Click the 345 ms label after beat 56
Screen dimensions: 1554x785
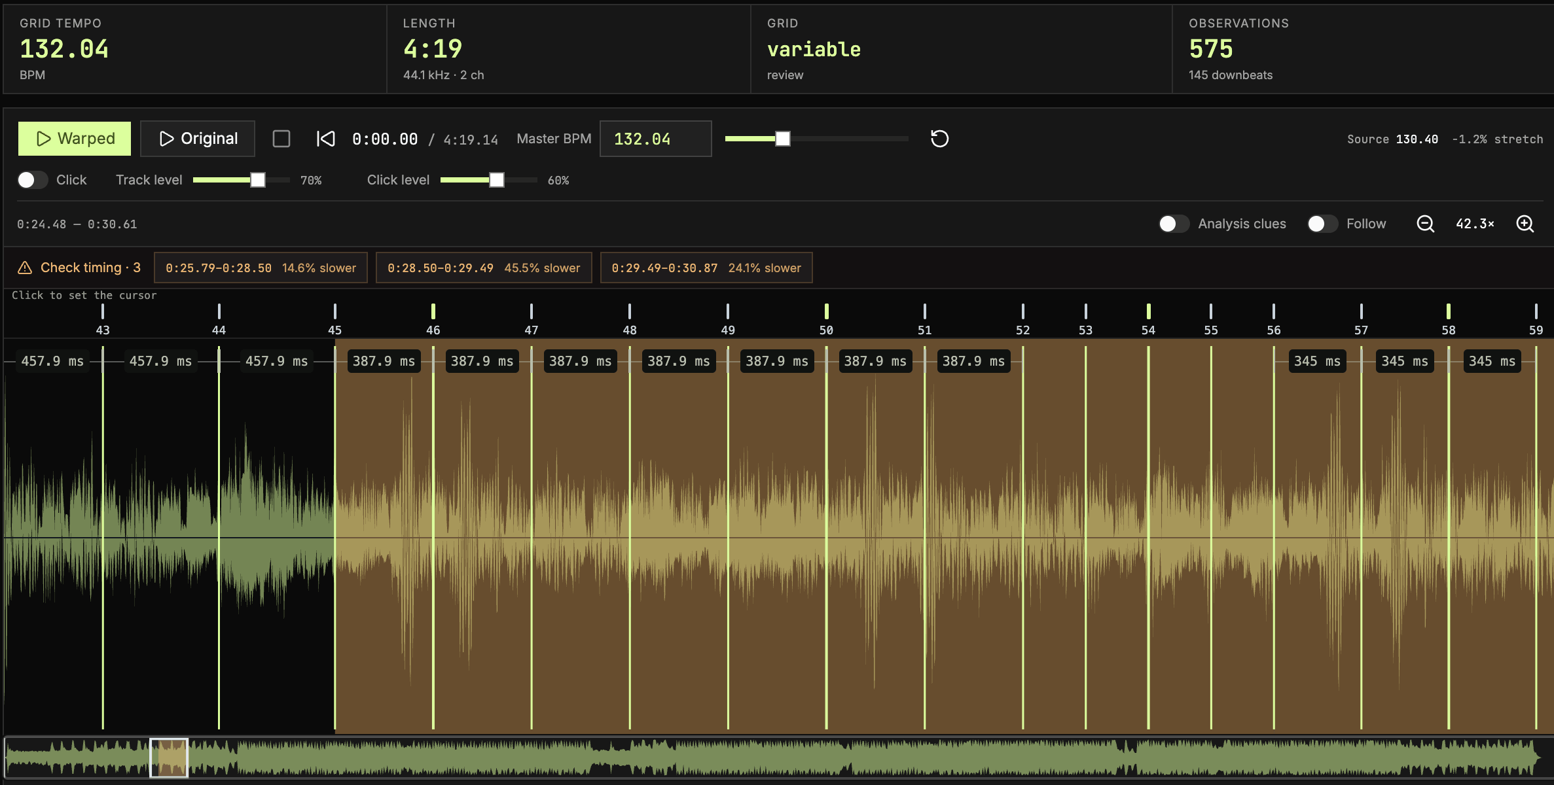(x=1317, y=361)
